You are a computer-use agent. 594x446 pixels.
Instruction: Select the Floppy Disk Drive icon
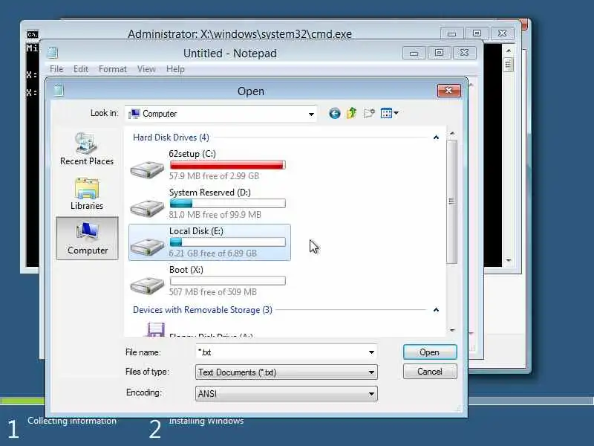[x=155, y=329]
